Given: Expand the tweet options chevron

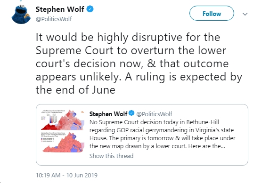Looking at the screenshot, I should pyautogui.click(x=245, y=14).
